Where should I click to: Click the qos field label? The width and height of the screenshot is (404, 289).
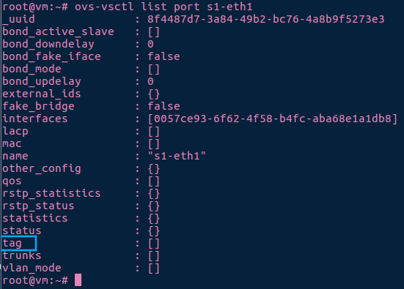point(12,181)
